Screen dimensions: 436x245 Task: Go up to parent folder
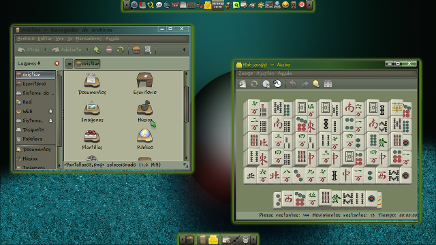[x=97, y=50]
